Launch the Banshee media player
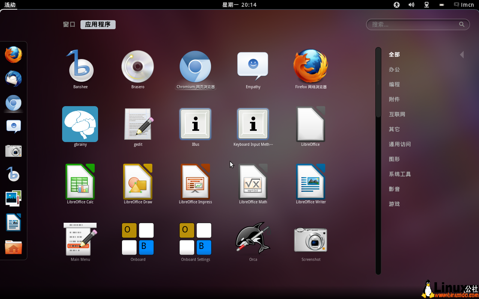The height and width of the screenshot is (299, 479). (80, 67)
